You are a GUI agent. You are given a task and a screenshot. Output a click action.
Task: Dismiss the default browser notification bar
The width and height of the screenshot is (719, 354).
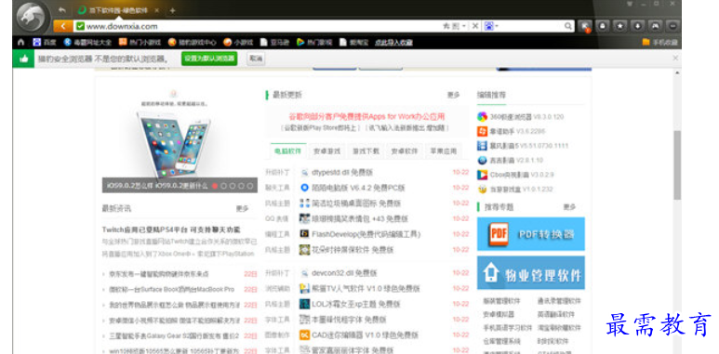click(x=675, y=59)
